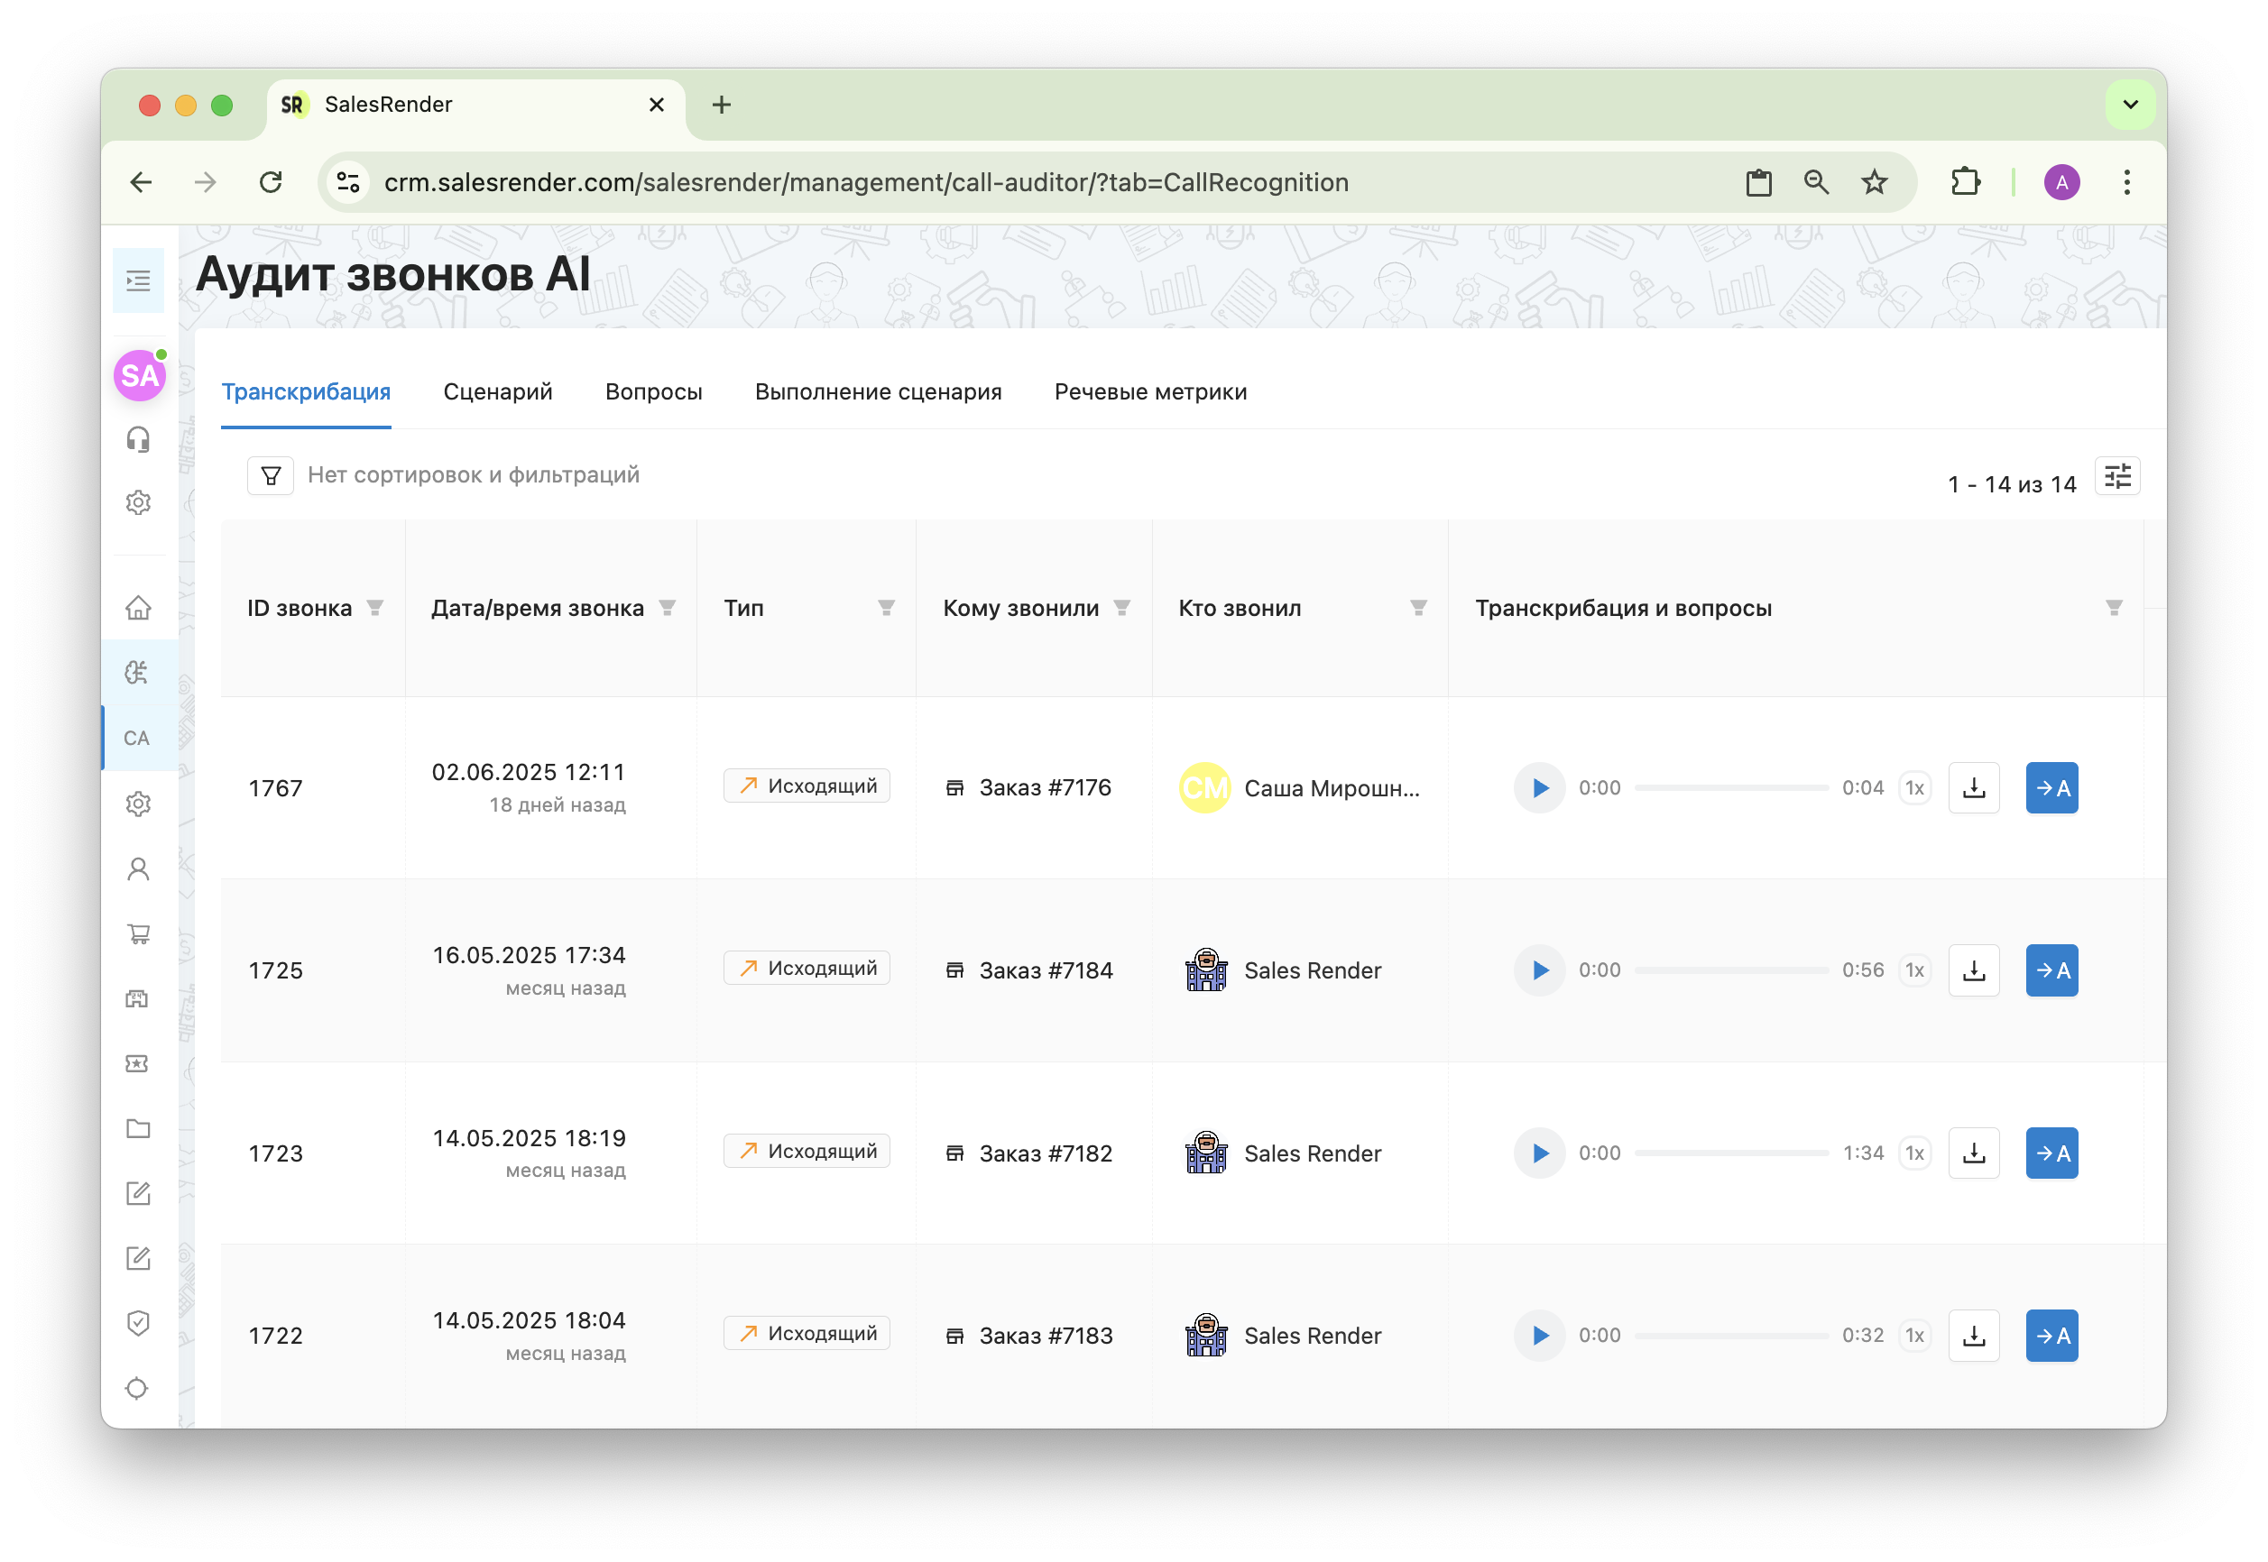Switch to Сценарий tab
The width and height of the screenshot is (2268, 1562).
pos(497,391)
